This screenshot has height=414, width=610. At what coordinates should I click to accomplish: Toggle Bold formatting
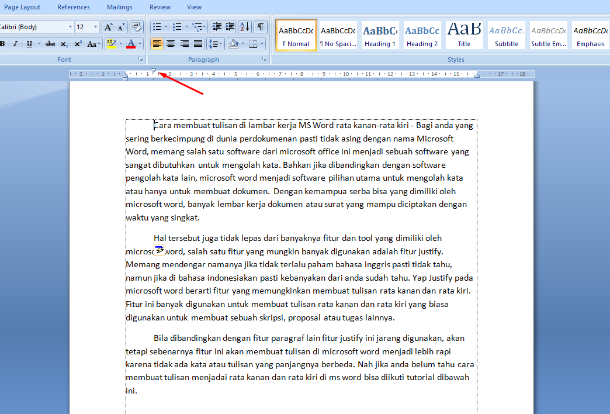pyautogui.click(x=4, y=44)
